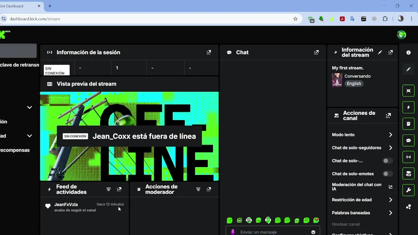Open the Kick profile avatar menu

(401, 35)
